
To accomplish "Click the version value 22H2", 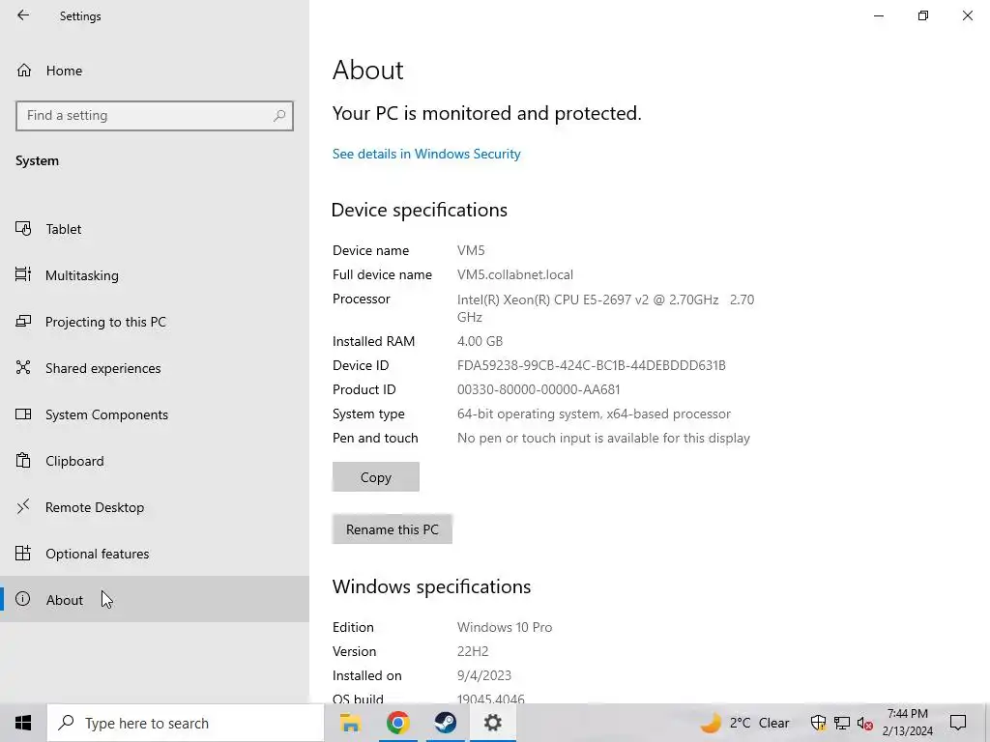I will (473, 651).
